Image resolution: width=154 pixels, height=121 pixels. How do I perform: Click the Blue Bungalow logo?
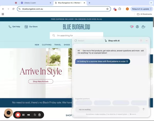tap(76, 27)
